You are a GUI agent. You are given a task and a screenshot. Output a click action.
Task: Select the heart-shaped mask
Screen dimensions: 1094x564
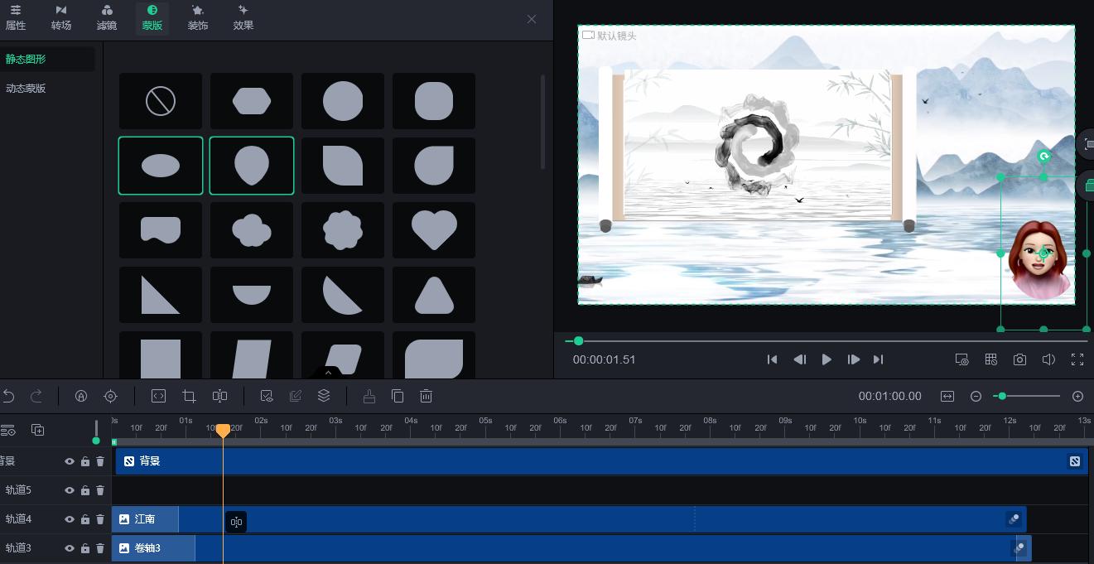[434, 230]
